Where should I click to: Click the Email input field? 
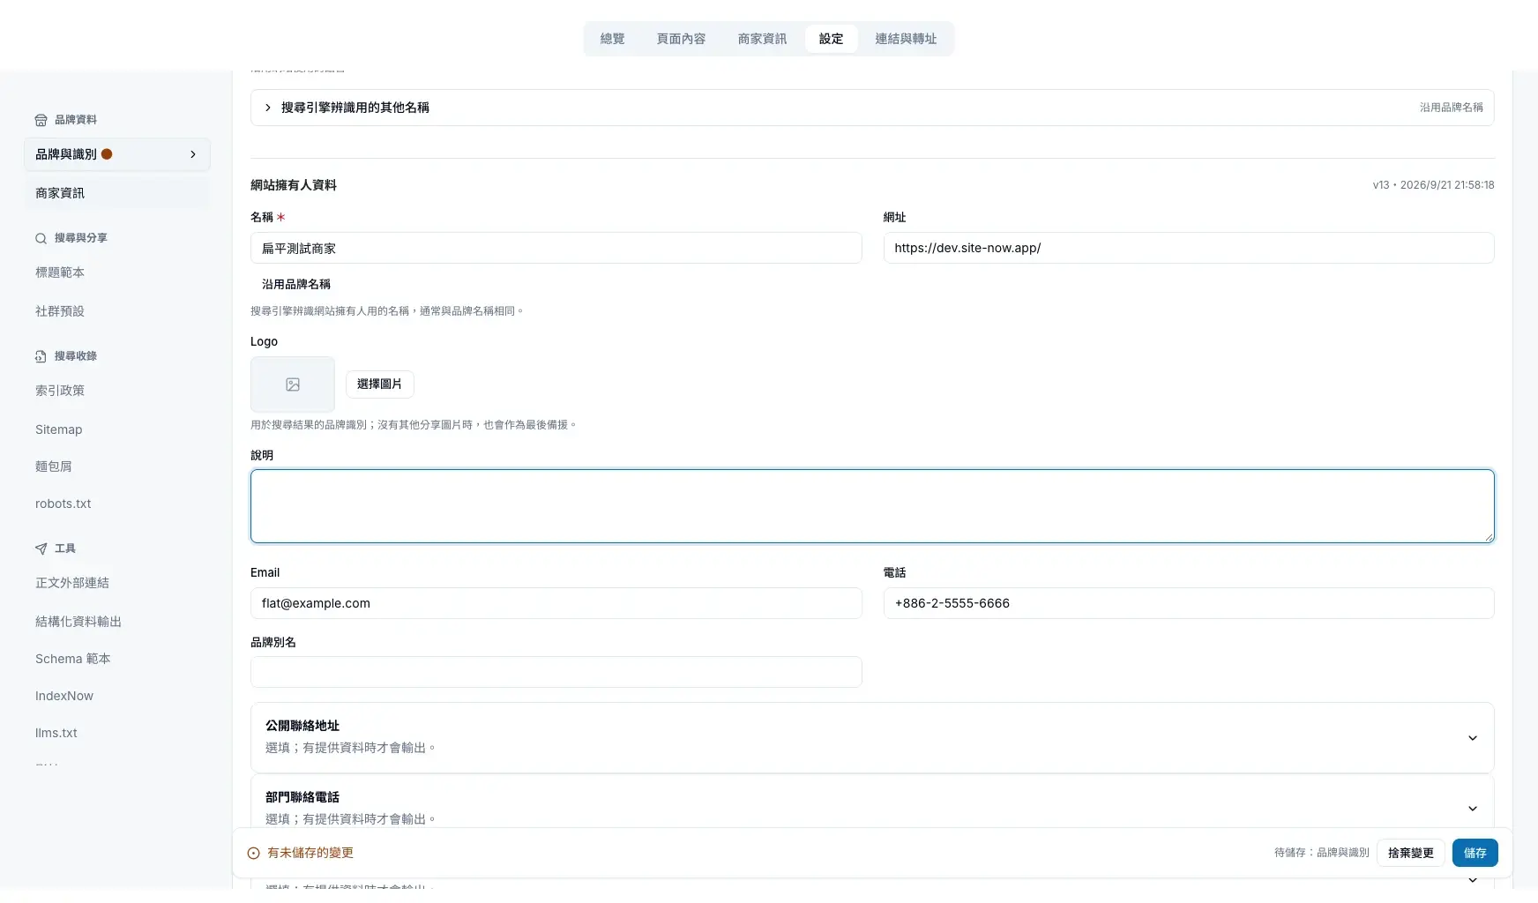pyautogui.click(x=556, y=603)
